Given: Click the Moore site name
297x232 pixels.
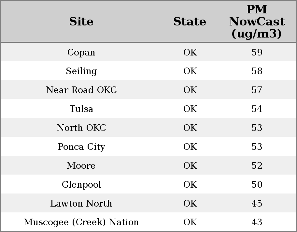Looking at the screenshot, I should pyautogui.click(x=81, y=166).
